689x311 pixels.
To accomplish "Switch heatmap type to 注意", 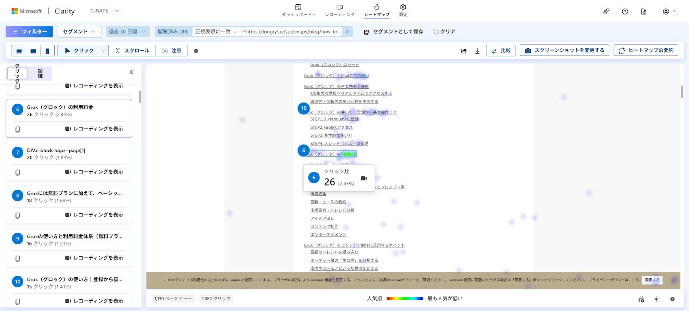I will pyautogui.click(x=171, y=51).
